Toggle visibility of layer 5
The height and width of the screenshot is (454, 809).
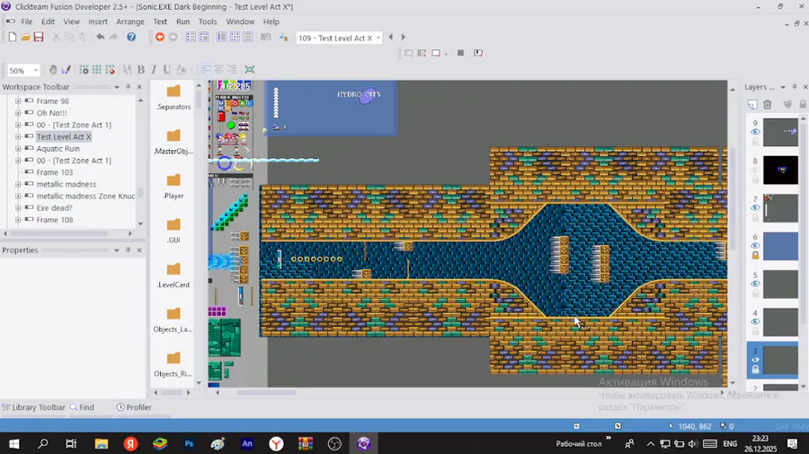(755, 284)
